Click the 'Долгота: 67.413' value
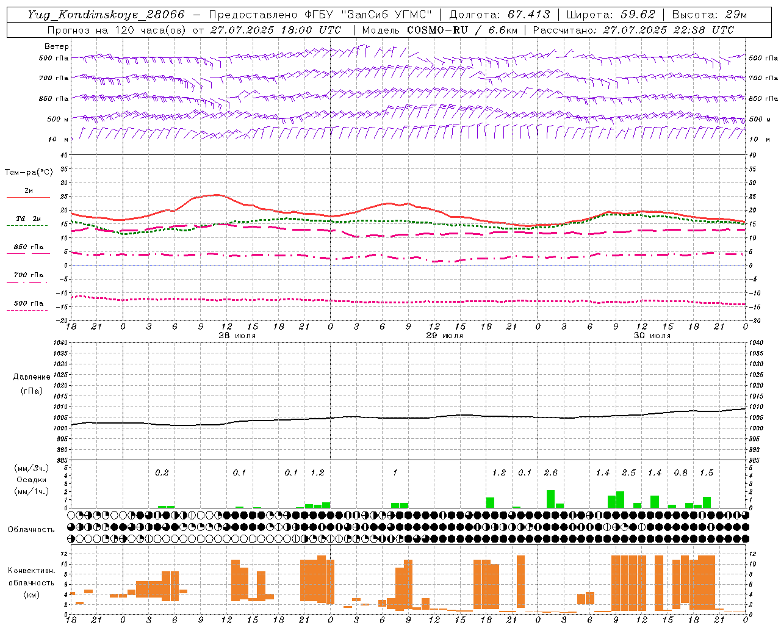Viewport: 781px width, 625px height. [500, 15]
